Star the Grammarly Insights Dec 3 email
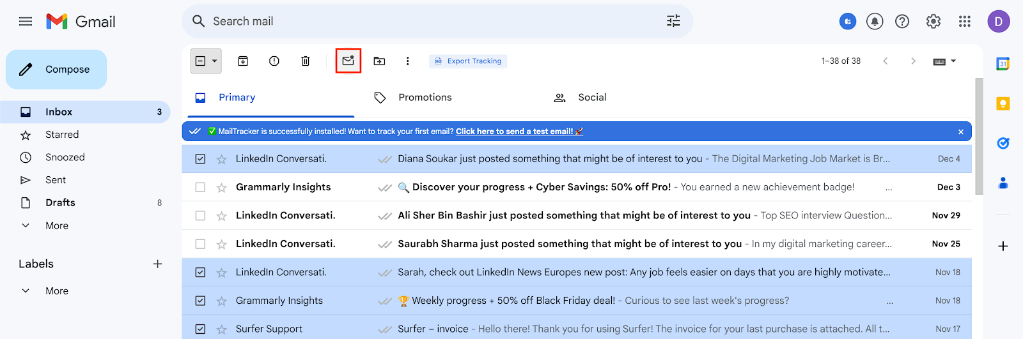 (x=221, y=188)
